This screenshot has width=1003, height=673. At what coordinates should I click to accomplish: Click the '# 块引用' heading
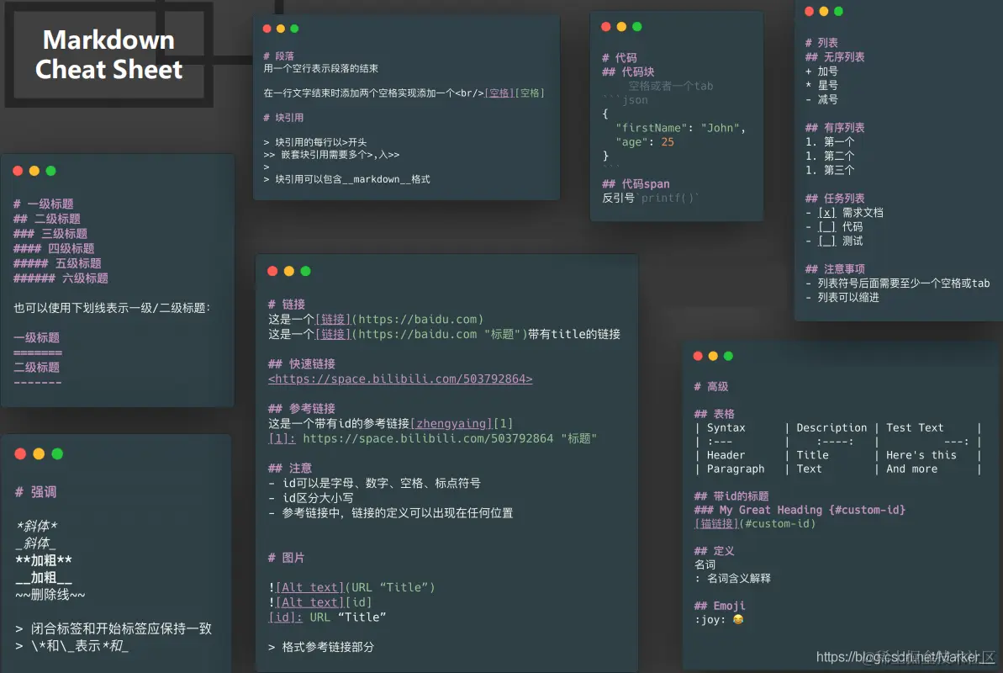pos(283,117)
